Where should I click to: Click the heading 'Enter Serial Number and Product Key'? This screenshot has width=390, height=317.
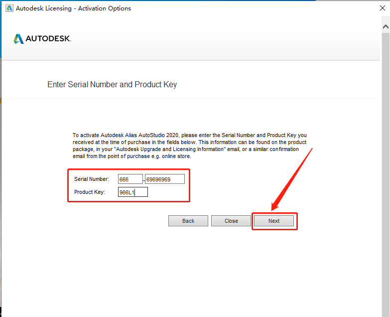[112, 85]
